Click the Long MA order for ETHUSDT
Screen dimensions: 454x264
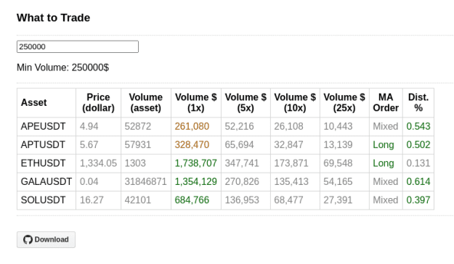coord(384,163)
